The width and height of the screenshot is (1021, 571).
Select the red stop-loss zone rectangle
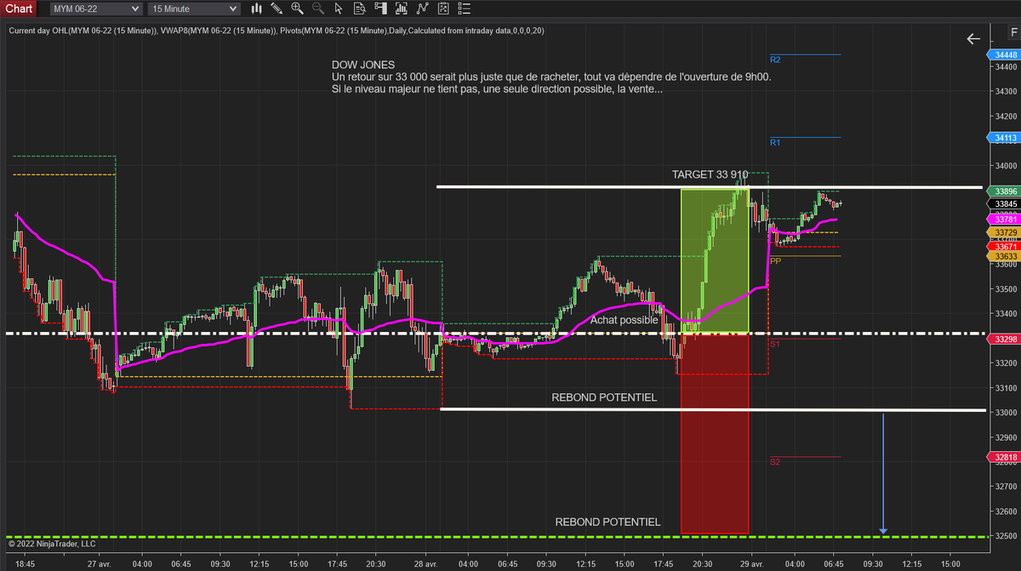[715, 434]
